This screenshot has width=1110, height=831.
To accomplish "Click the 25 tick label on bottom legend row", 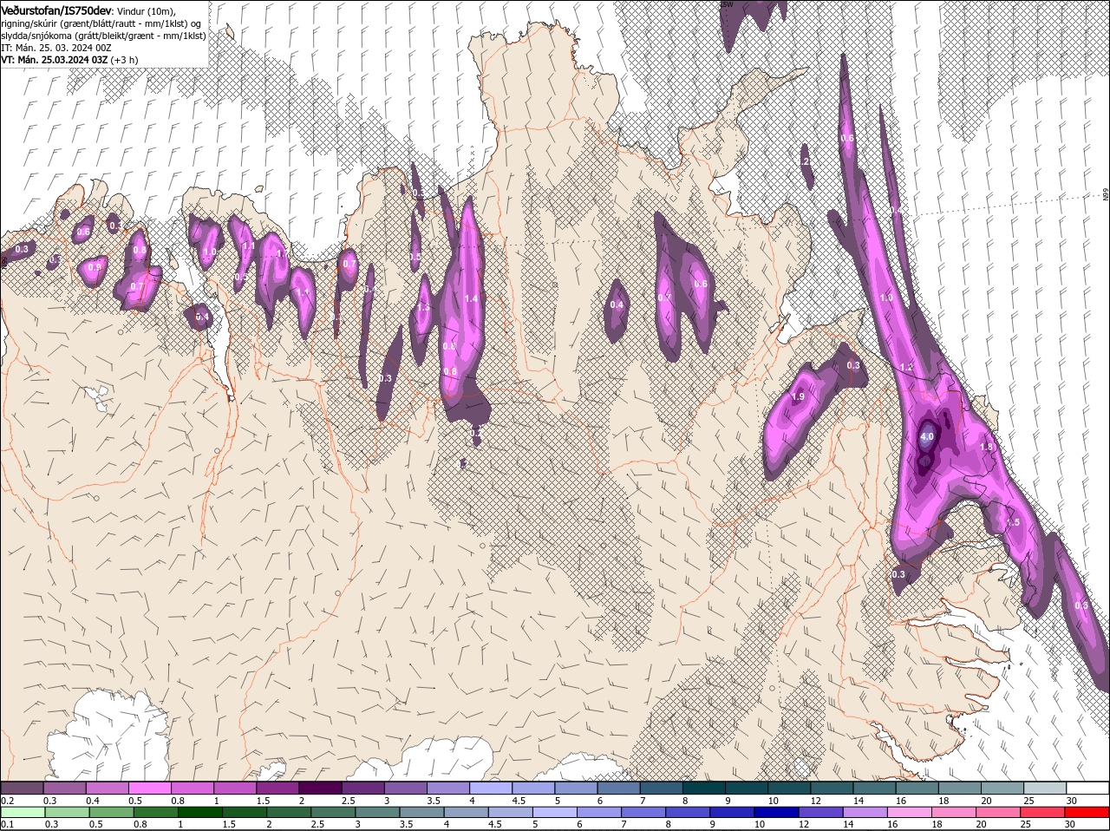I will (x=1025, y=824).
